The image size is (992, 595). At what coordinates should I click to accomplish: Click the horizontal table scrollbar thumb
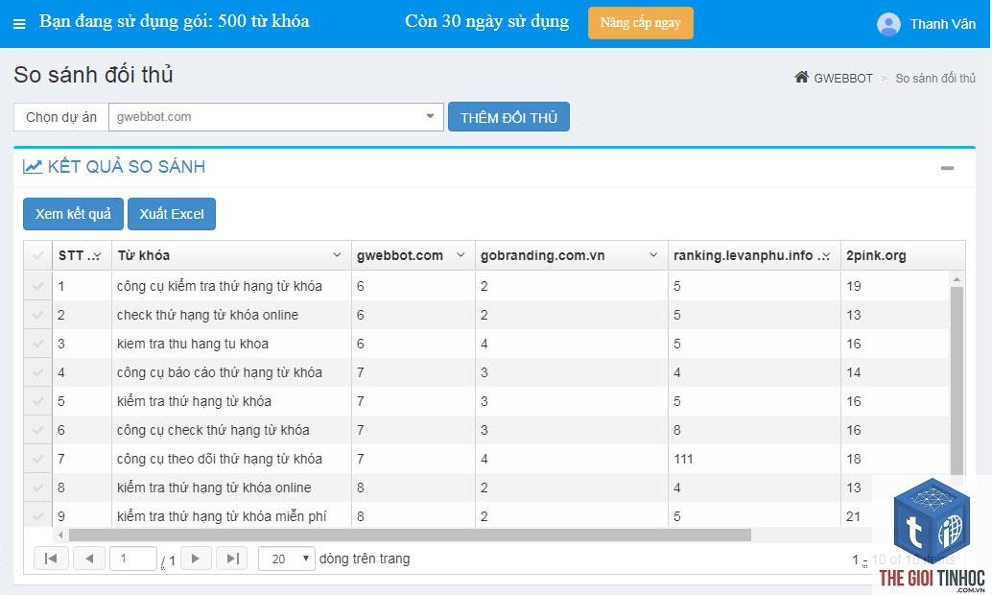pos(410,535)
